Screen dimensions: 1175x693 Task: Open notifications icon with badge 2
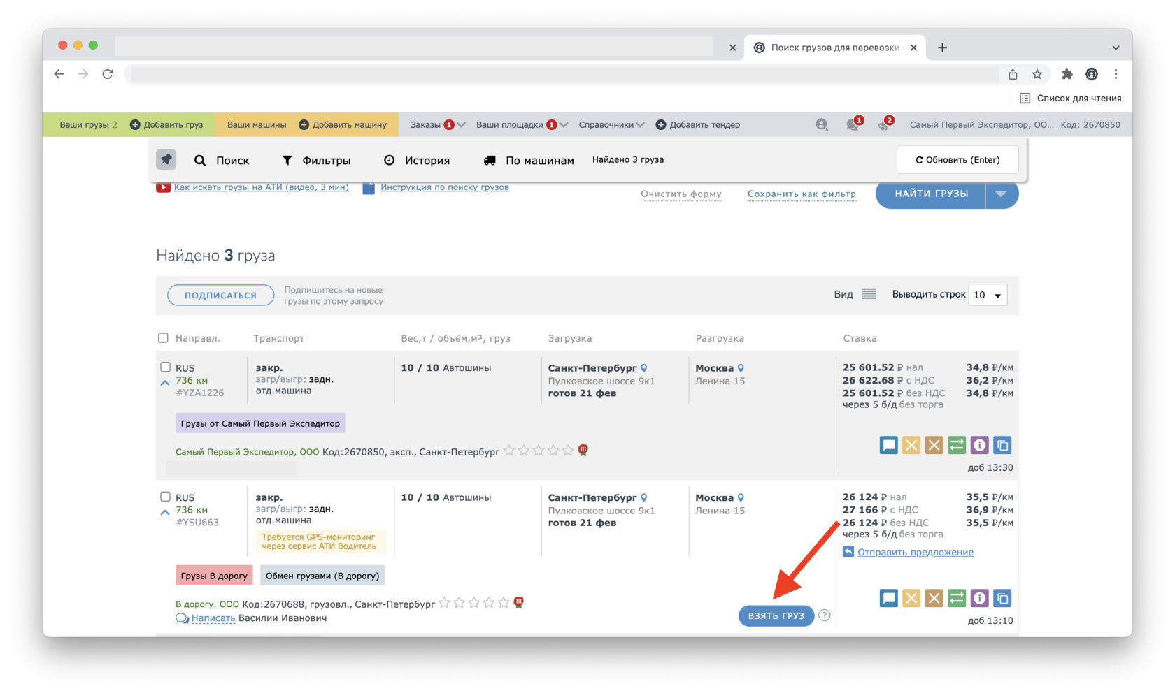pyautogui.click(x=884, y=124)
